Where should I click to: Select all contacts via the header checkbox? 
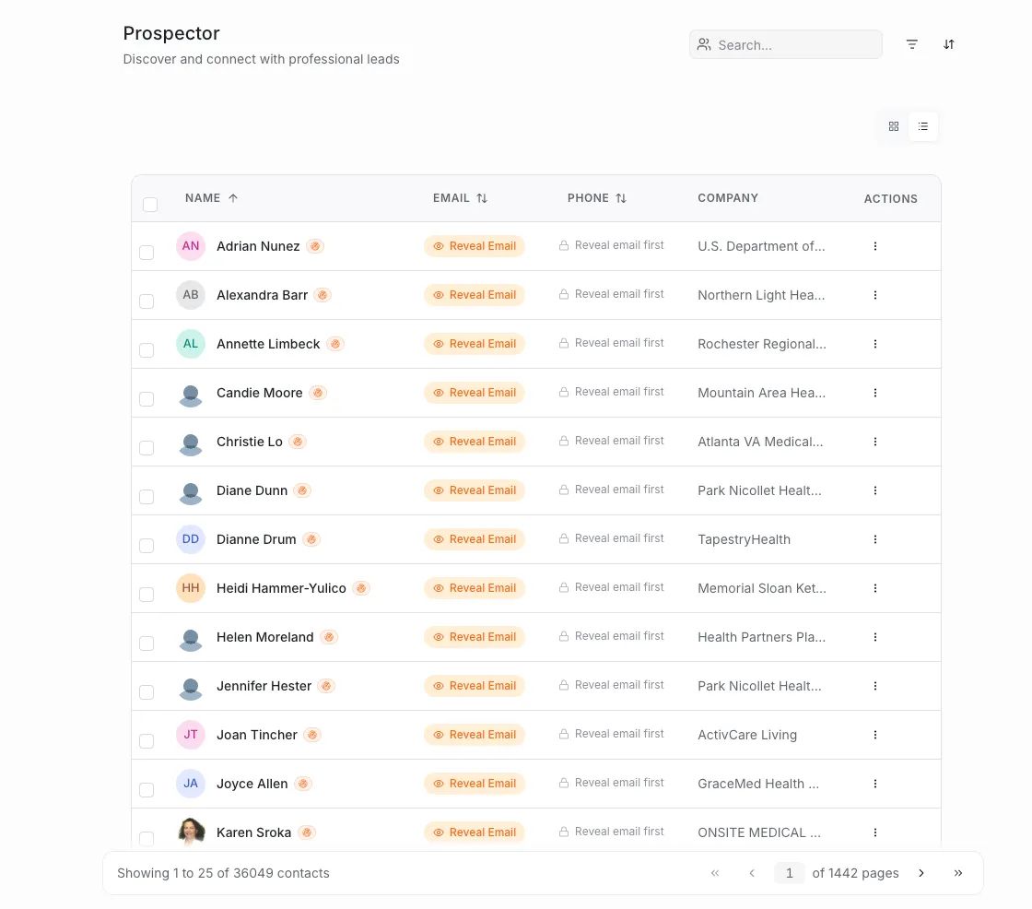(150, 205)
